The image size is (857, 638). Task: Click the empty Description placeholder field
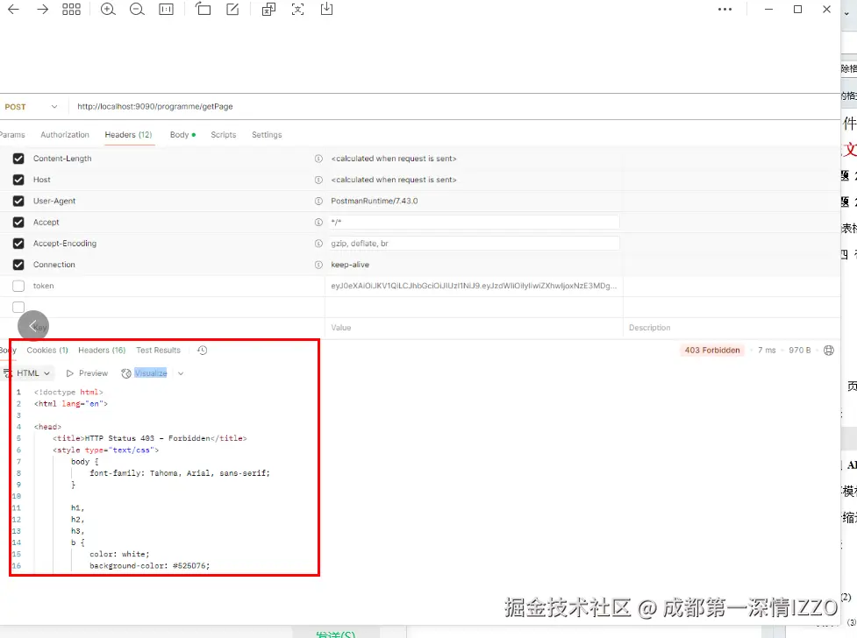[732, 328]
